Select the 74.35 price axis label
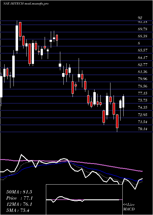This screenshot has height=215, width=153. click(143, 107)
